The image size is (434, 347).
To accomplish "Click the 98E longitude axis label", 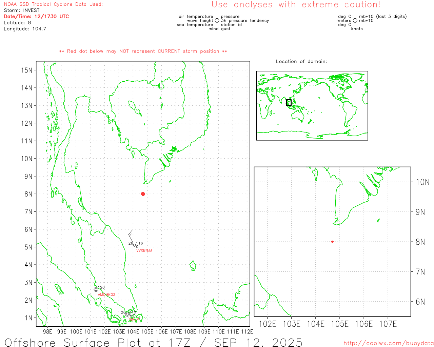I will pos(47,331).
